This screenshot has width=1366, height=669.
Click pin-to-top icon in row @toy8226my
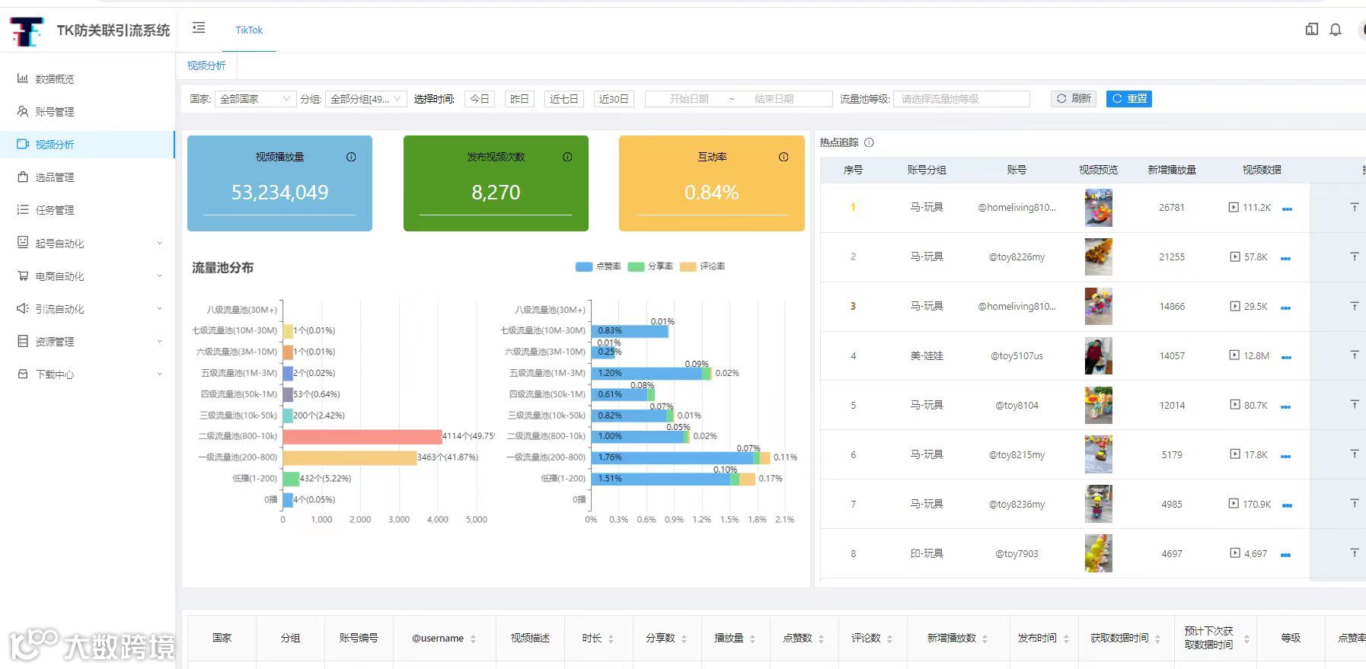tap(1355, 256)
